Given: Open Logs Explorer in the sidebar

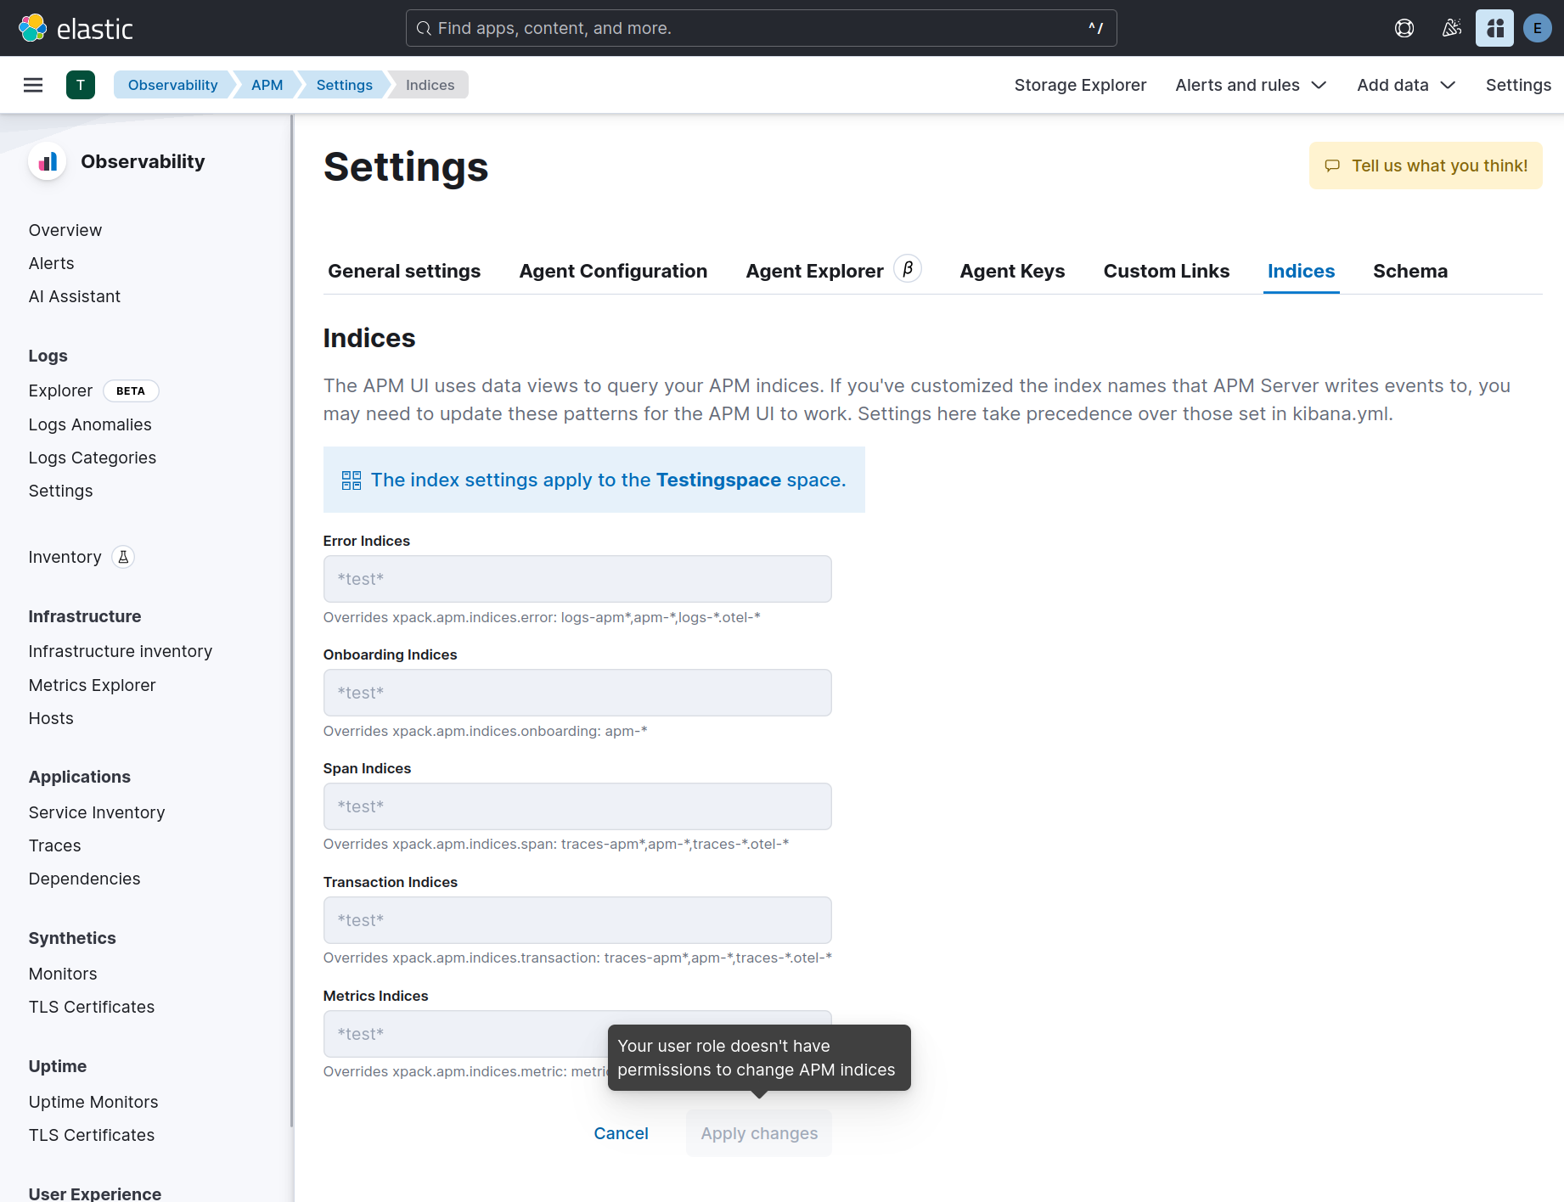Looking at the screenshot, I should 60,390.
